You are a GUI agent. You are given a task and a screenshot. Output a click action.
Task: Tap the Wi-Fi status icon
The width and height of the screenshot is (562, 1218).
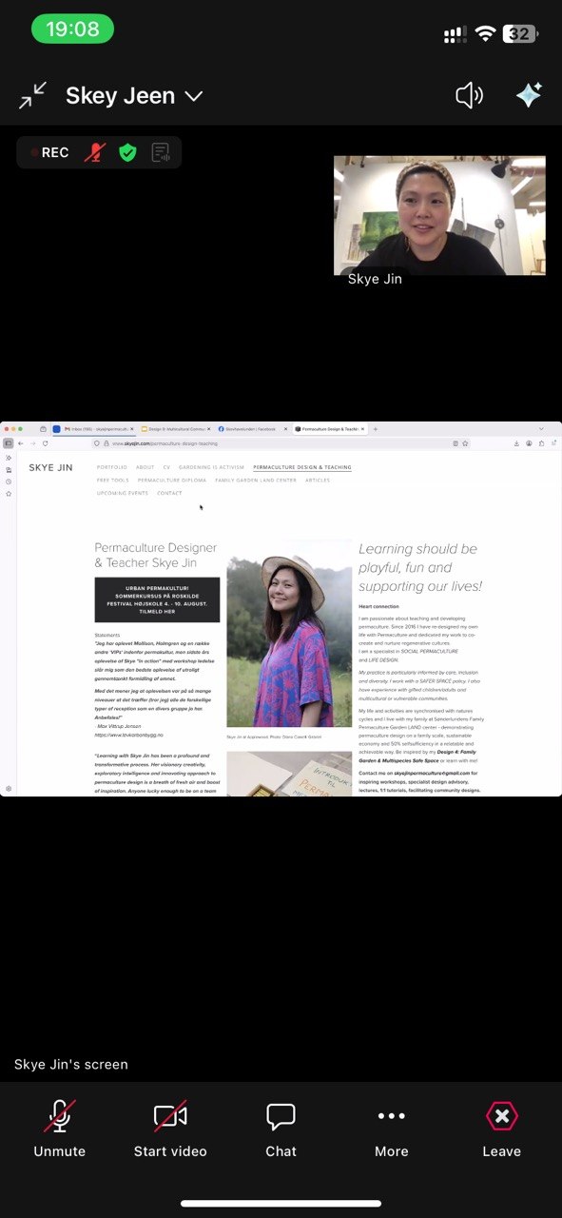[487, 33]
